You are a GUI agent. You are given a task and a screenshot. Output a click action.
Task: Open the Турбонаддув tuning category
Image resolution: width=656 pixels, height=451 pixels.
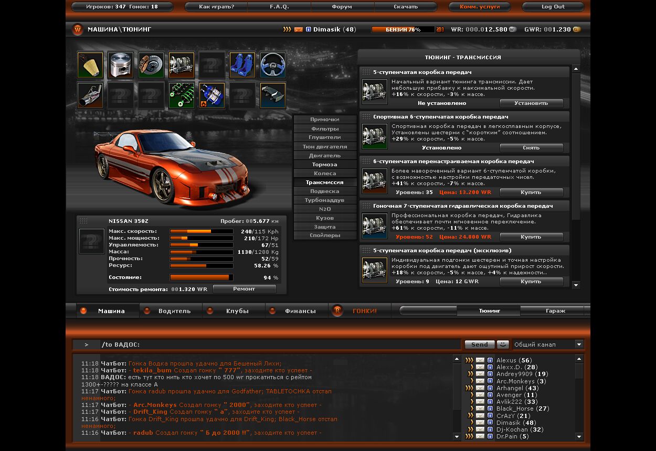[325, 200]
